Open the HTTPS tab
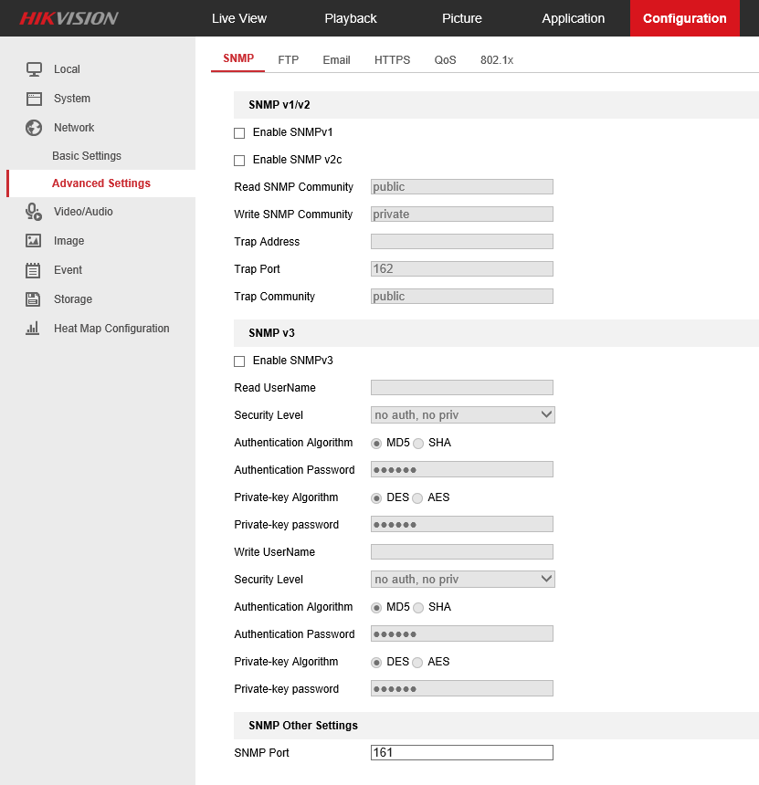The image size is (759, 785). (392, 60)
